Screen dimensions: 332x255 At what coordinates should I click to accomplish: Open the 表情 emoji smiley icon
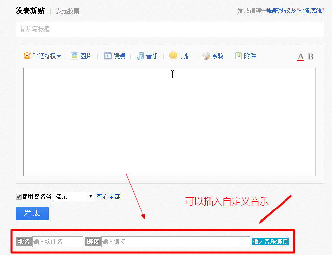coord(173,56)
